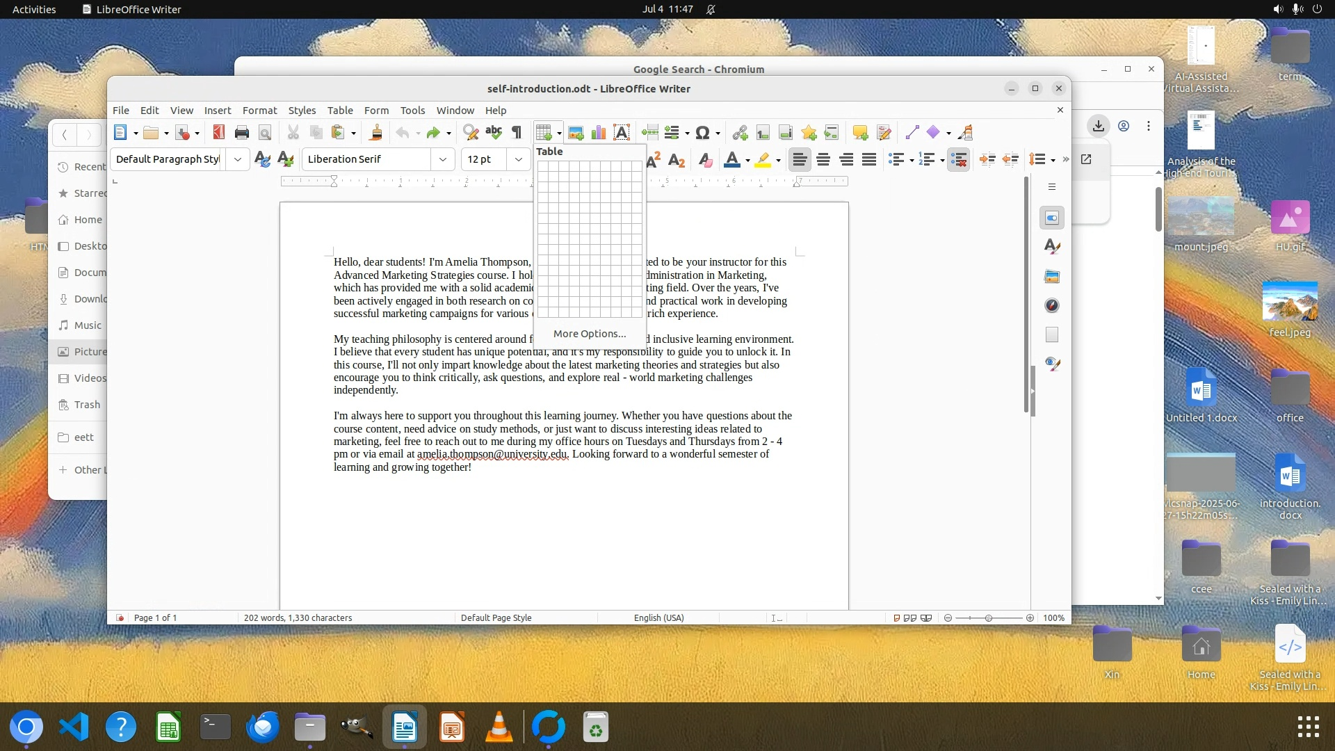Click Clone Formatting paintbrush icon
The height and width of the screenshot is (751, 1335).
tap(376, 132)
